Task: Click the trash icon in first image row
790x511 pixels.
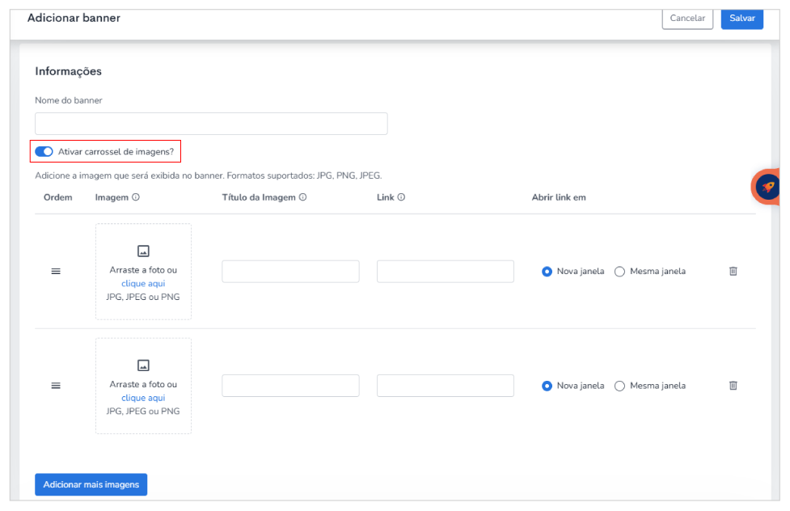Action: [x=733, y=272]
